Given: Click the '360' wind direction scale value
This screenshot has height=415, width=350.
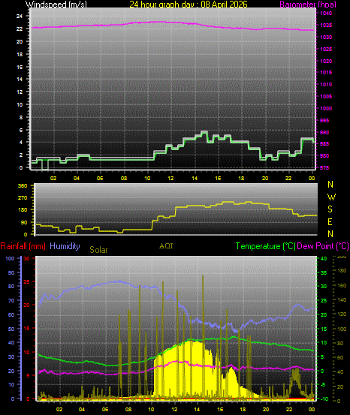Looking at the screenshot, I should pyautogui.click(x=23, y=186).
